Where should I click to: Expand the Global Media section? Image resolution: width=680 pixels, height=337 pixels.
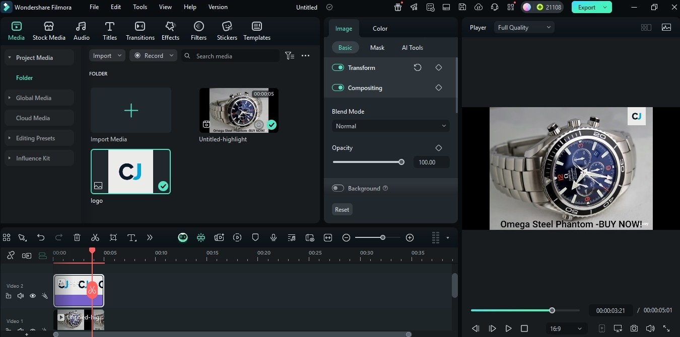[x=10, y=98]
